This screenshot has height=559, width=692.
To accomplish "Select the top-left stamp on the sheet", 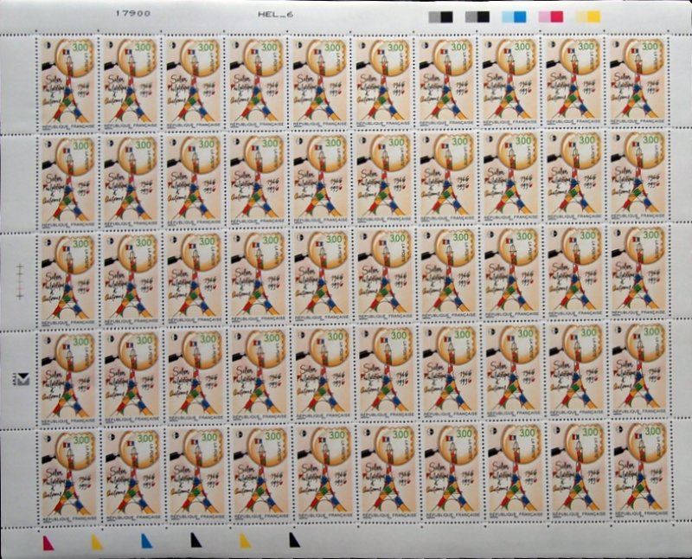I will coord(66,82).
